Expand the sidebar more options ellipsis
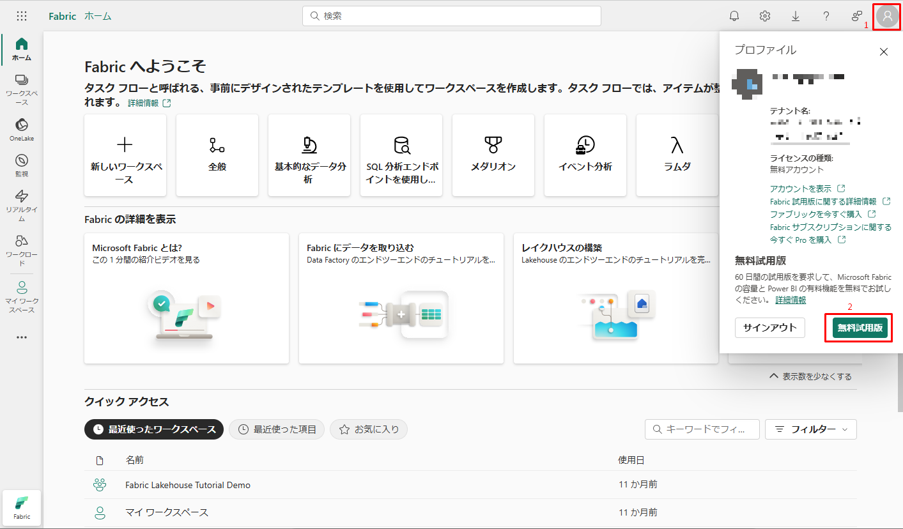This screenshot has width=903, height=529. [x=22, y=337]
